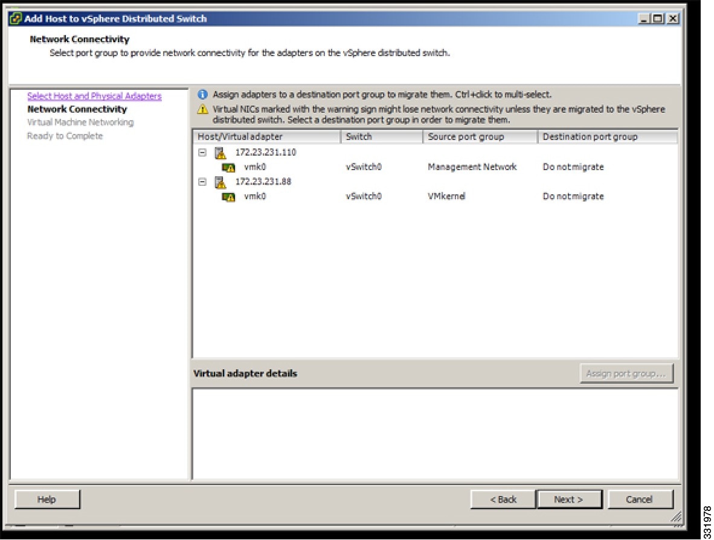This screenshot has height=540, width=714.
Task: Sort by Host/Virtual adapter column header
Action: [x=267, y=136]
